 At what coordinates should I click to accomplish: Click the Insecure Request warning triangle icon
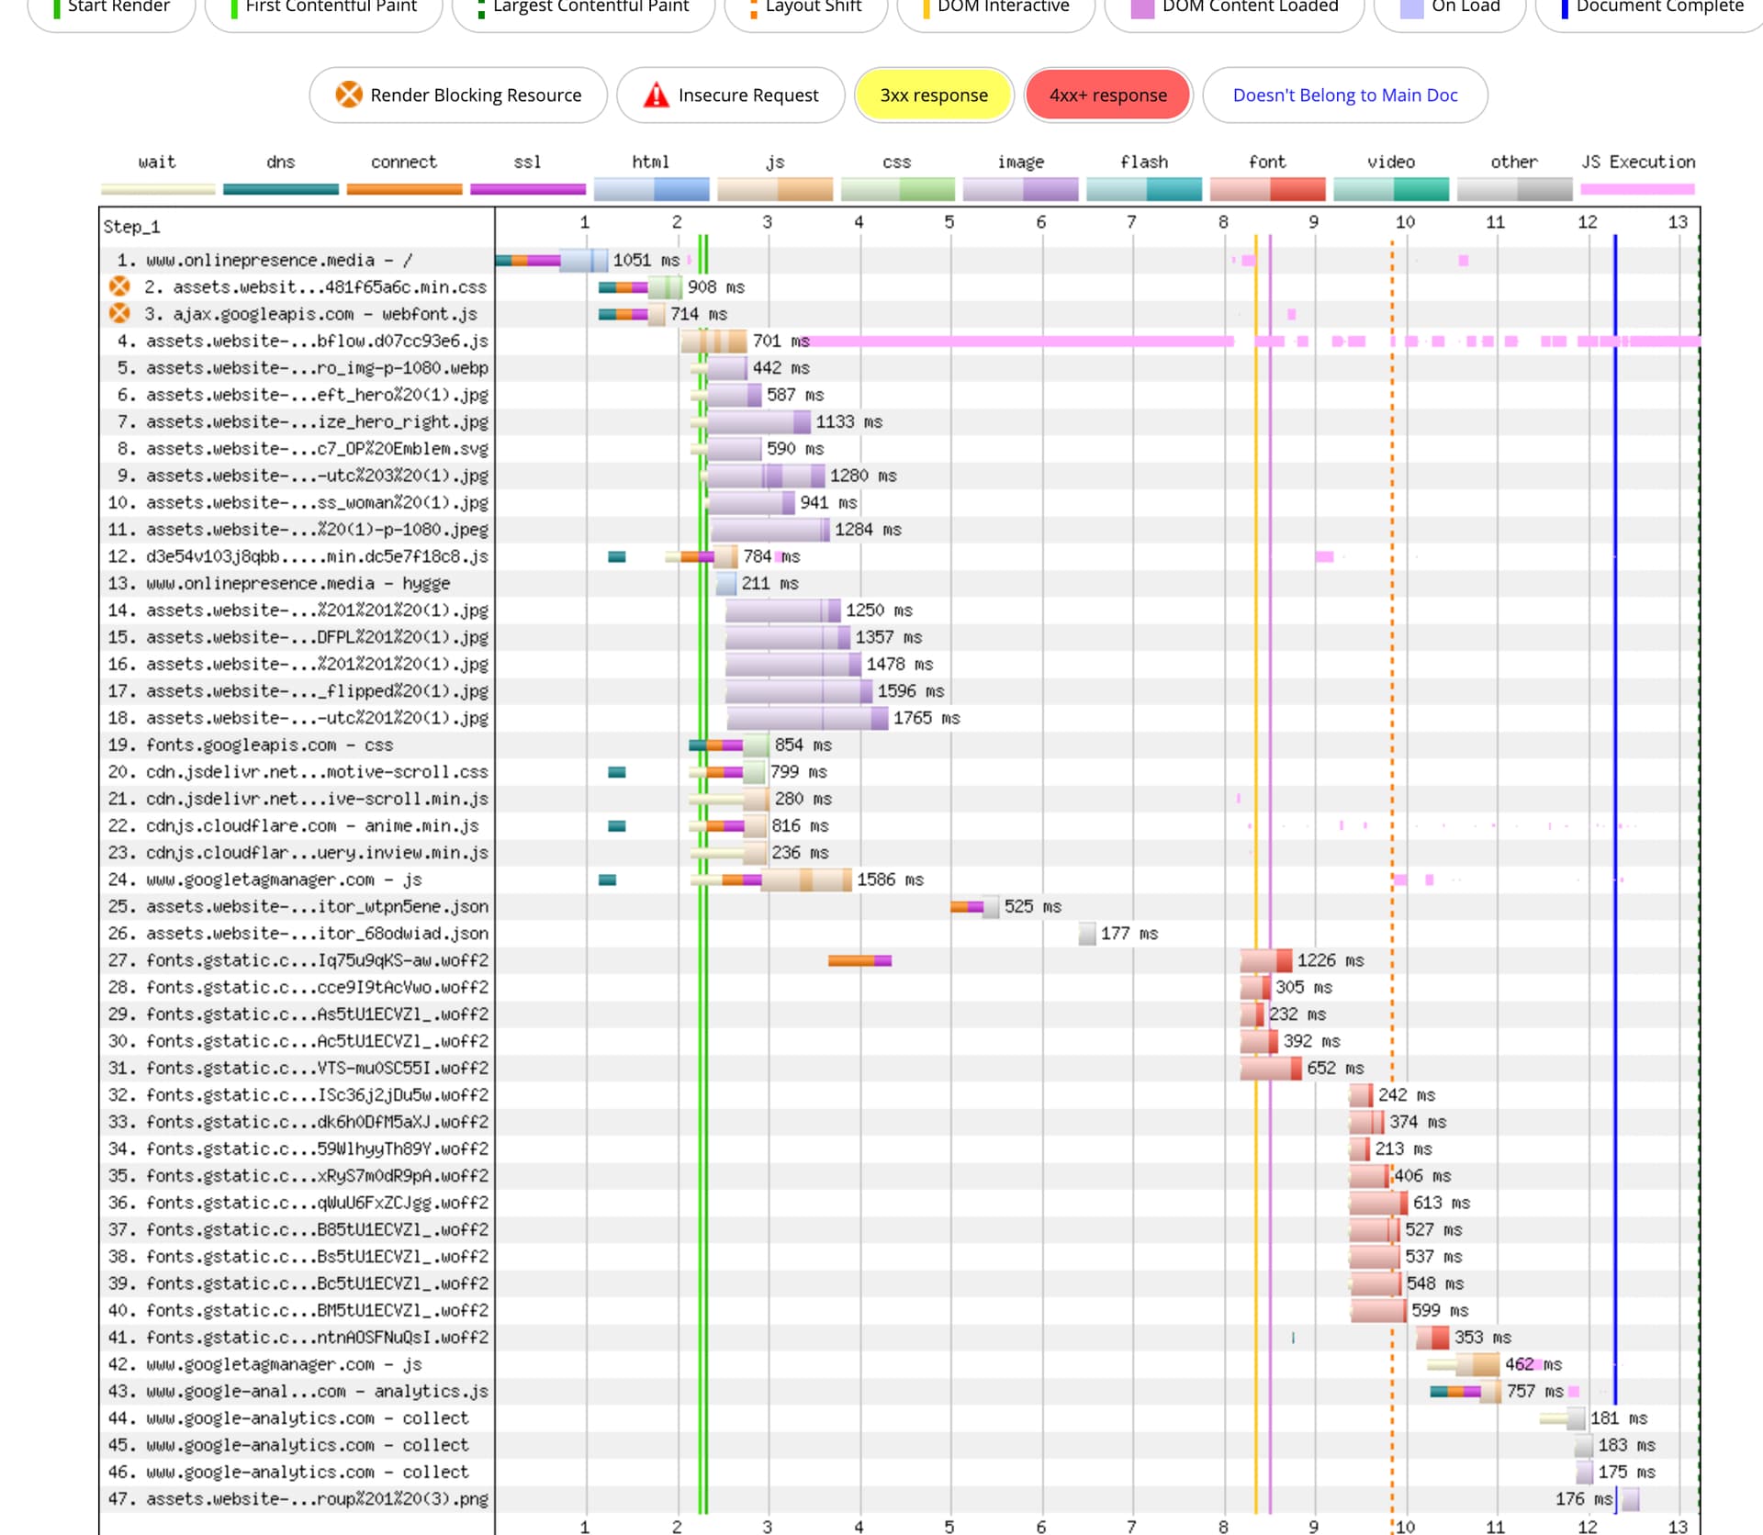pyautogui.click(x=656, y=95)
